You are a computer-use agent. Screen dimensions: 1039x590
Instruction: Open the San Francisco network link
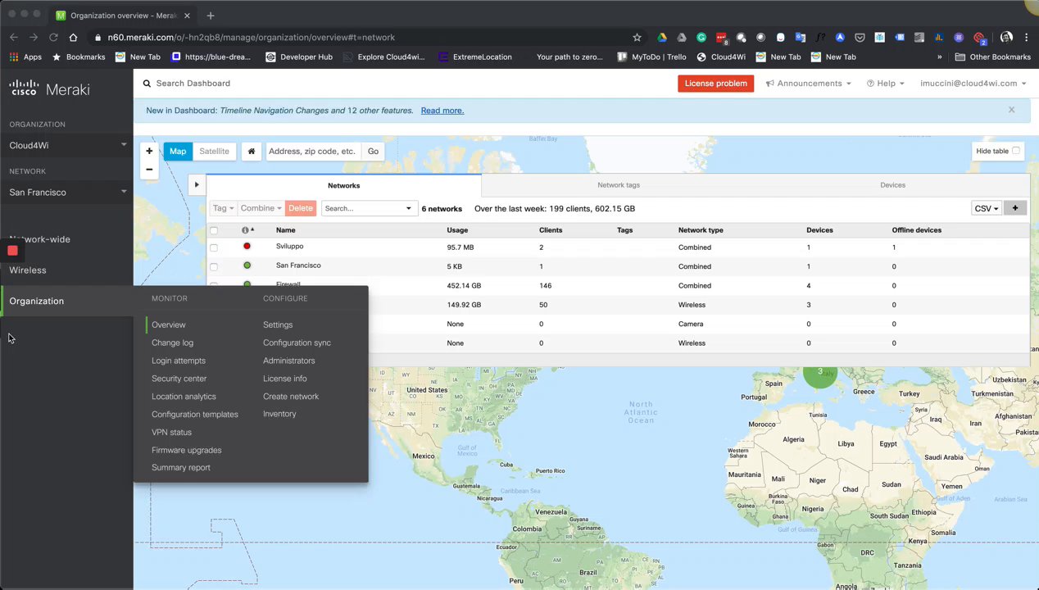coord(298,265)
